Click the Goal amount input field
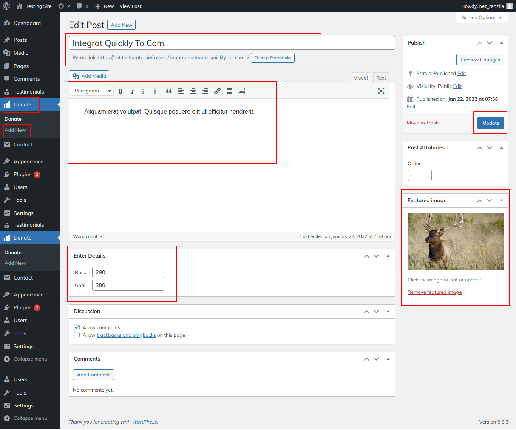Image resolution: width=516 pixels, height=430 pixels. (x=128, y=285)
